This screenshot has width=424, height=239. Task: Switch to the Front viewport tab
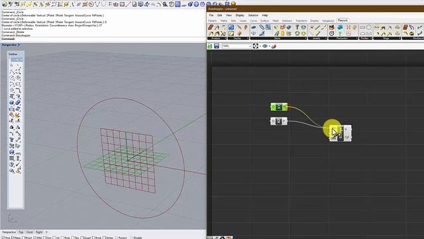point(29,232)
